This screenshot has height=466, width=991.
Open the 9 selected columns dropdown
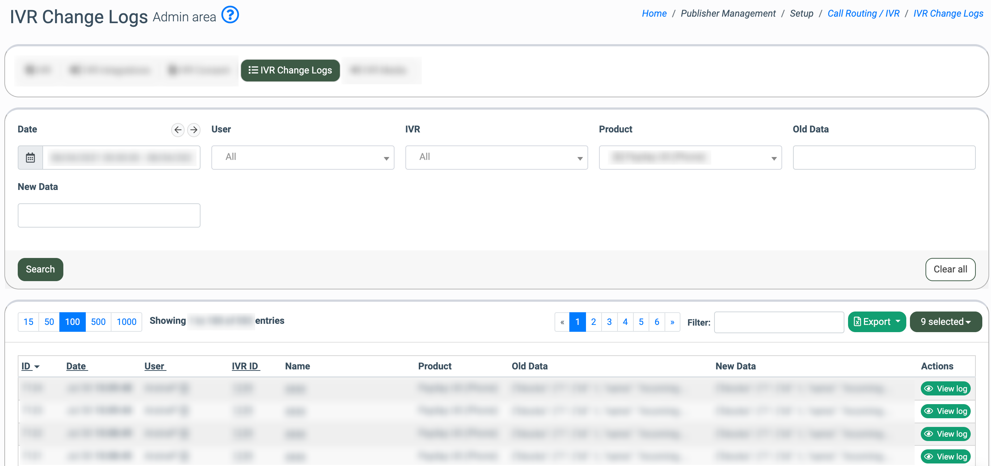click(x=945, y=322)
